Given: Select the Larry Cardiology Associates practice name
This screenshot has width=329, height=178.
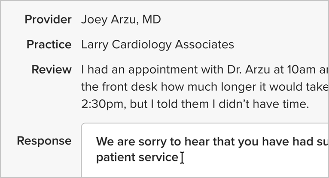Looking at the screenshot, I should pyautogui.click(x=158, y=44).
